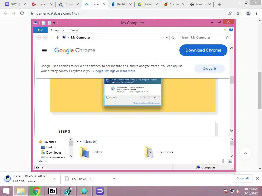Expand the address path dropdown

(167, 38)
